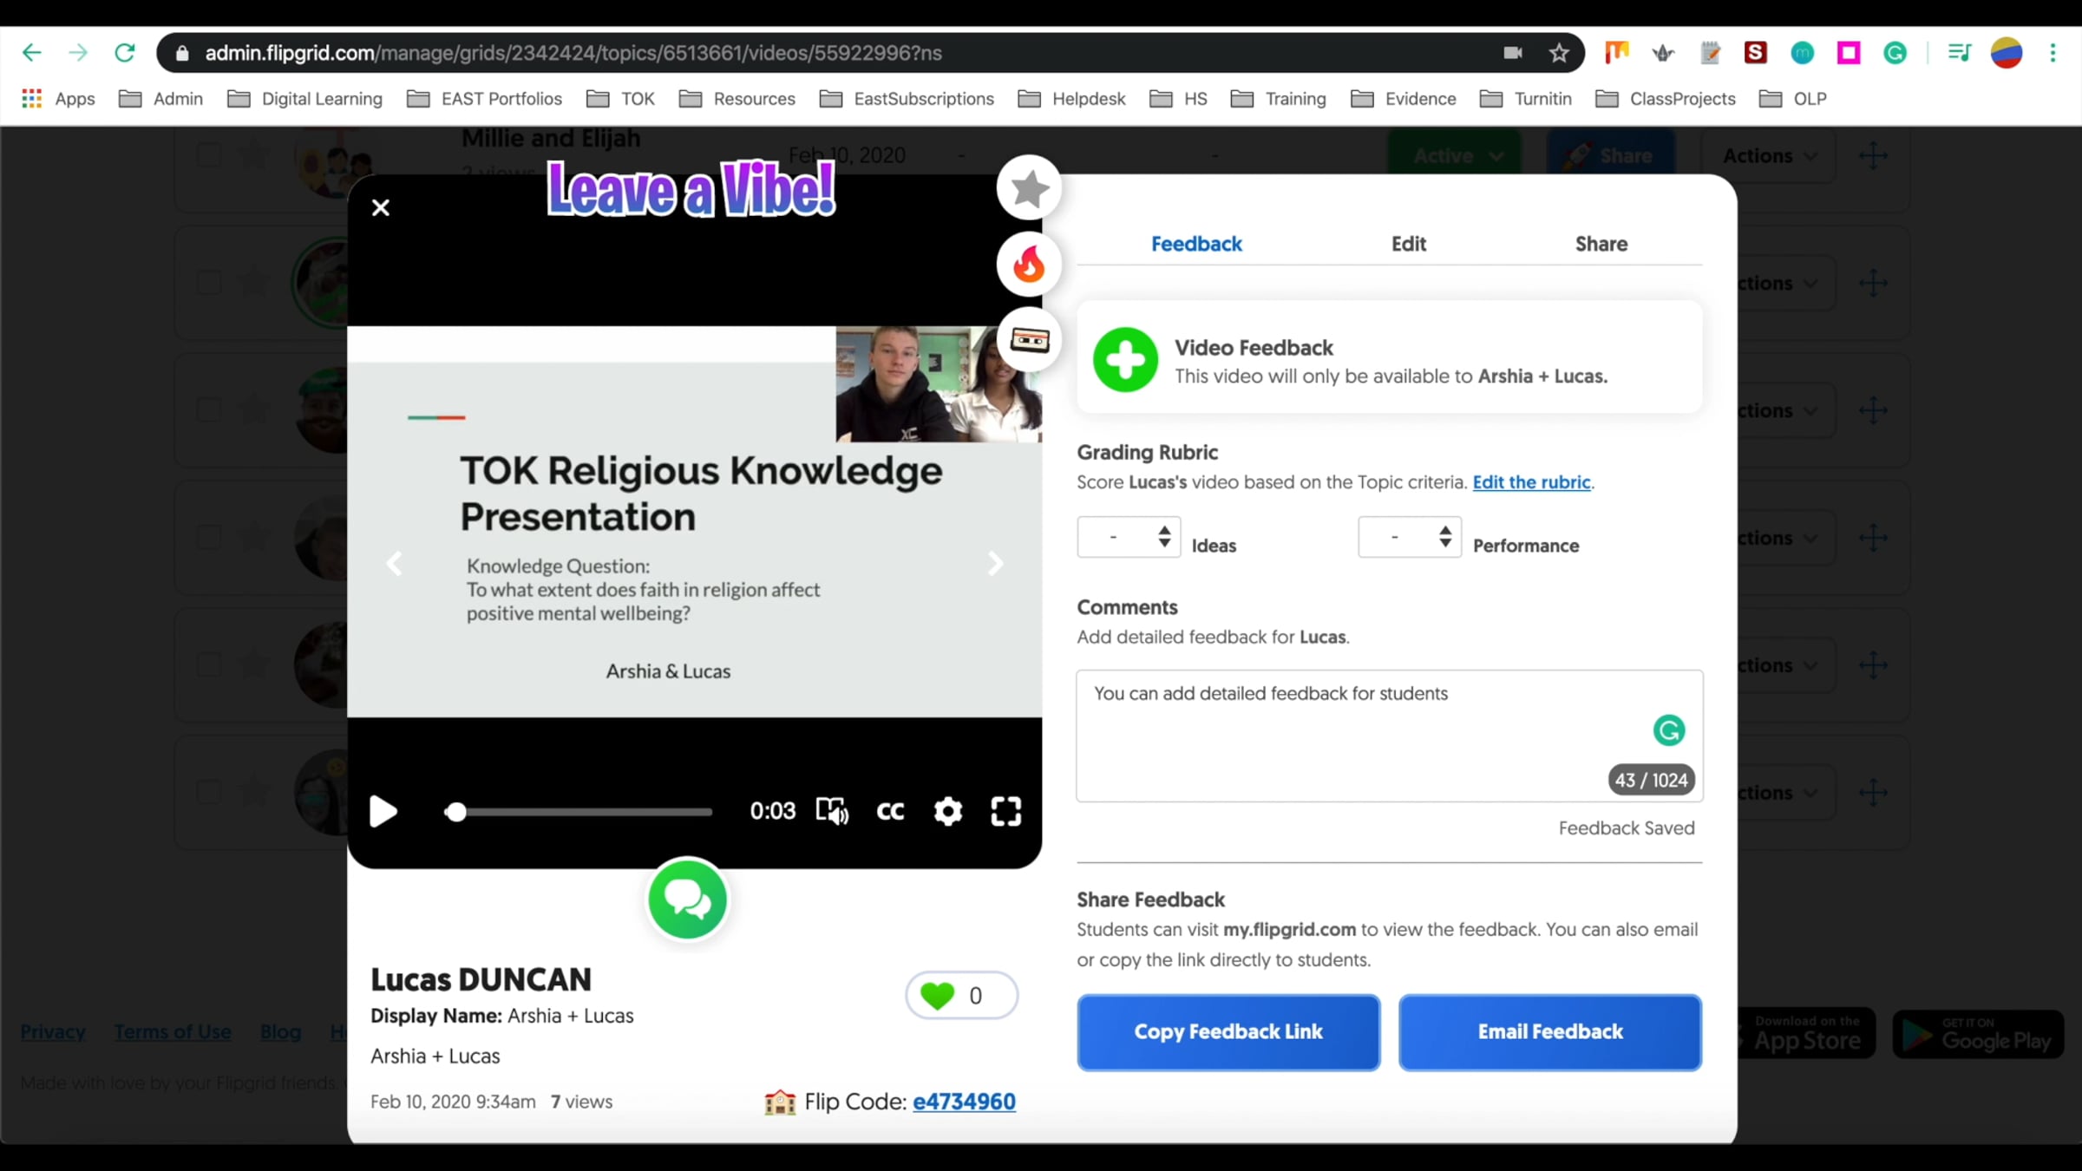The height and width of the screenshot is (1171, 2082).
Task: Open the green comments bubble button
Action: tap(687, 900)
